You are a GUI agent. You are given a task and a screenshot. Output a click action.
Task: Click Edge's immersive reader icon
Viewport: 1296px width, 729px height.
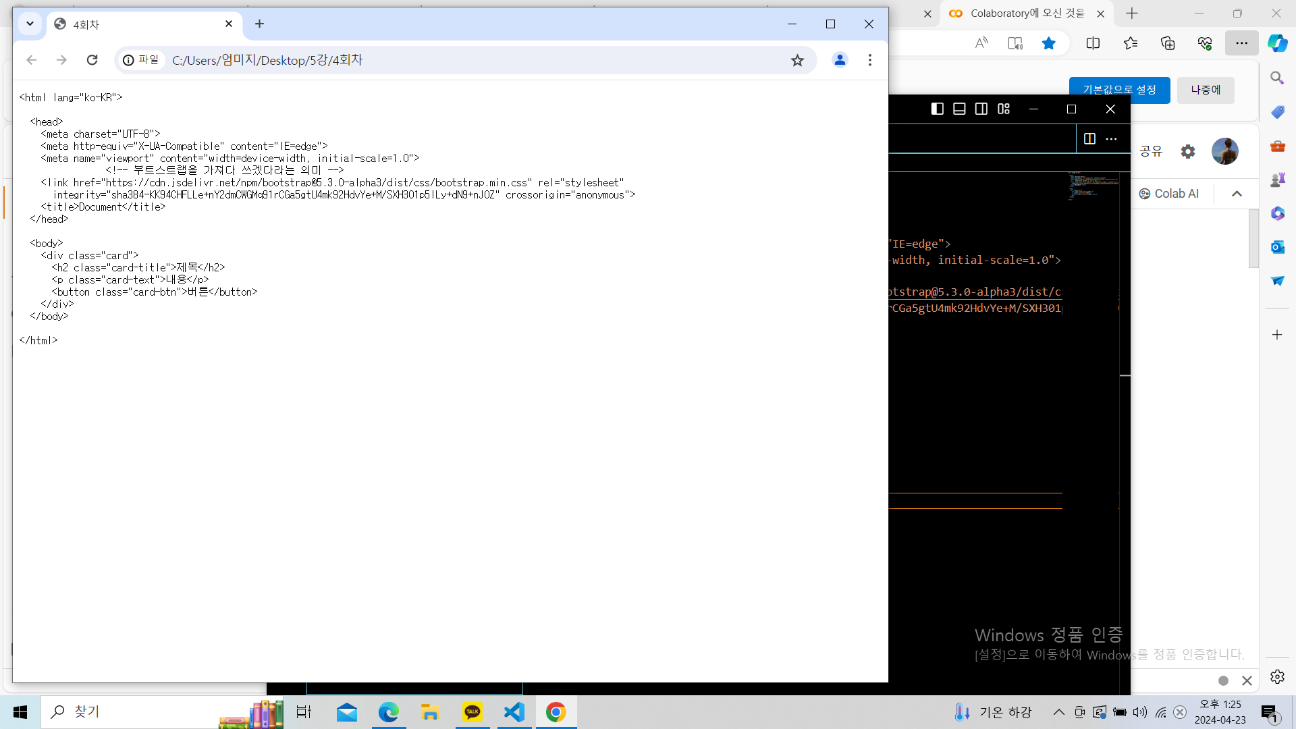(1015, 43)
